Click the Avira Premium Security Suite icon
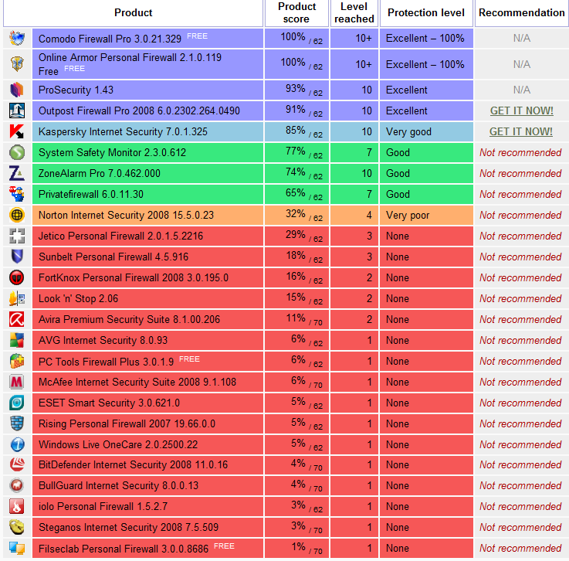 (x=17, y=320)
